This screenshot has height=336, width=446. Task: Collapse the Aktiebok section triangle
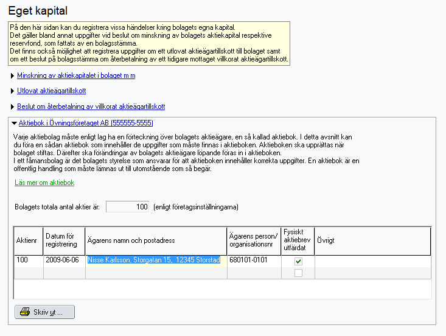click(14, 123)
